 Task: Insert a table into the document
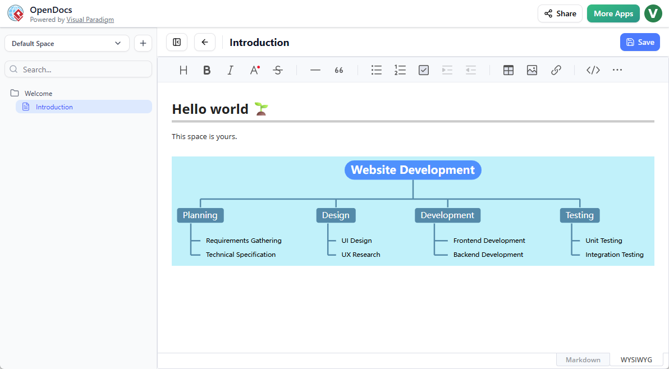click(508, 70)
